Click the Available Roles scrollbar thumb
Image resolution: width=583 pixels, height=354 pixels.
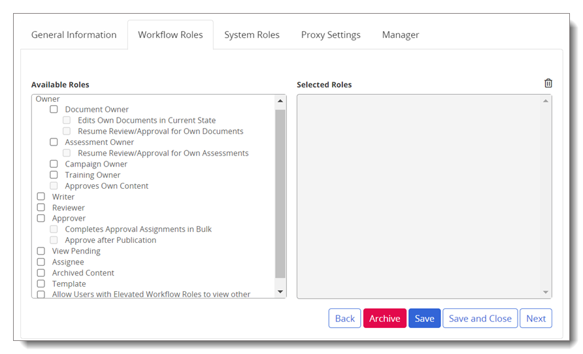(280, 193)
